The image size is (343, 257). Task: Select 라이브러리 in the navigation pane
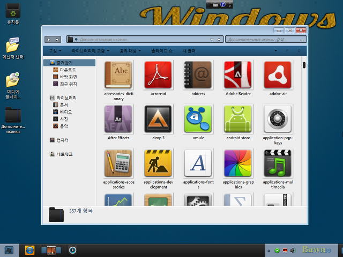(x=63, y=98)
